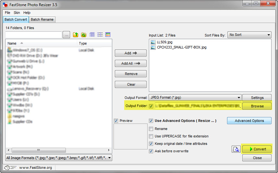This screenshot has width=278, height=173.
Task: Toggle the Output Folder checkbox
Action: pyautogui.click(x=151, y=106)
